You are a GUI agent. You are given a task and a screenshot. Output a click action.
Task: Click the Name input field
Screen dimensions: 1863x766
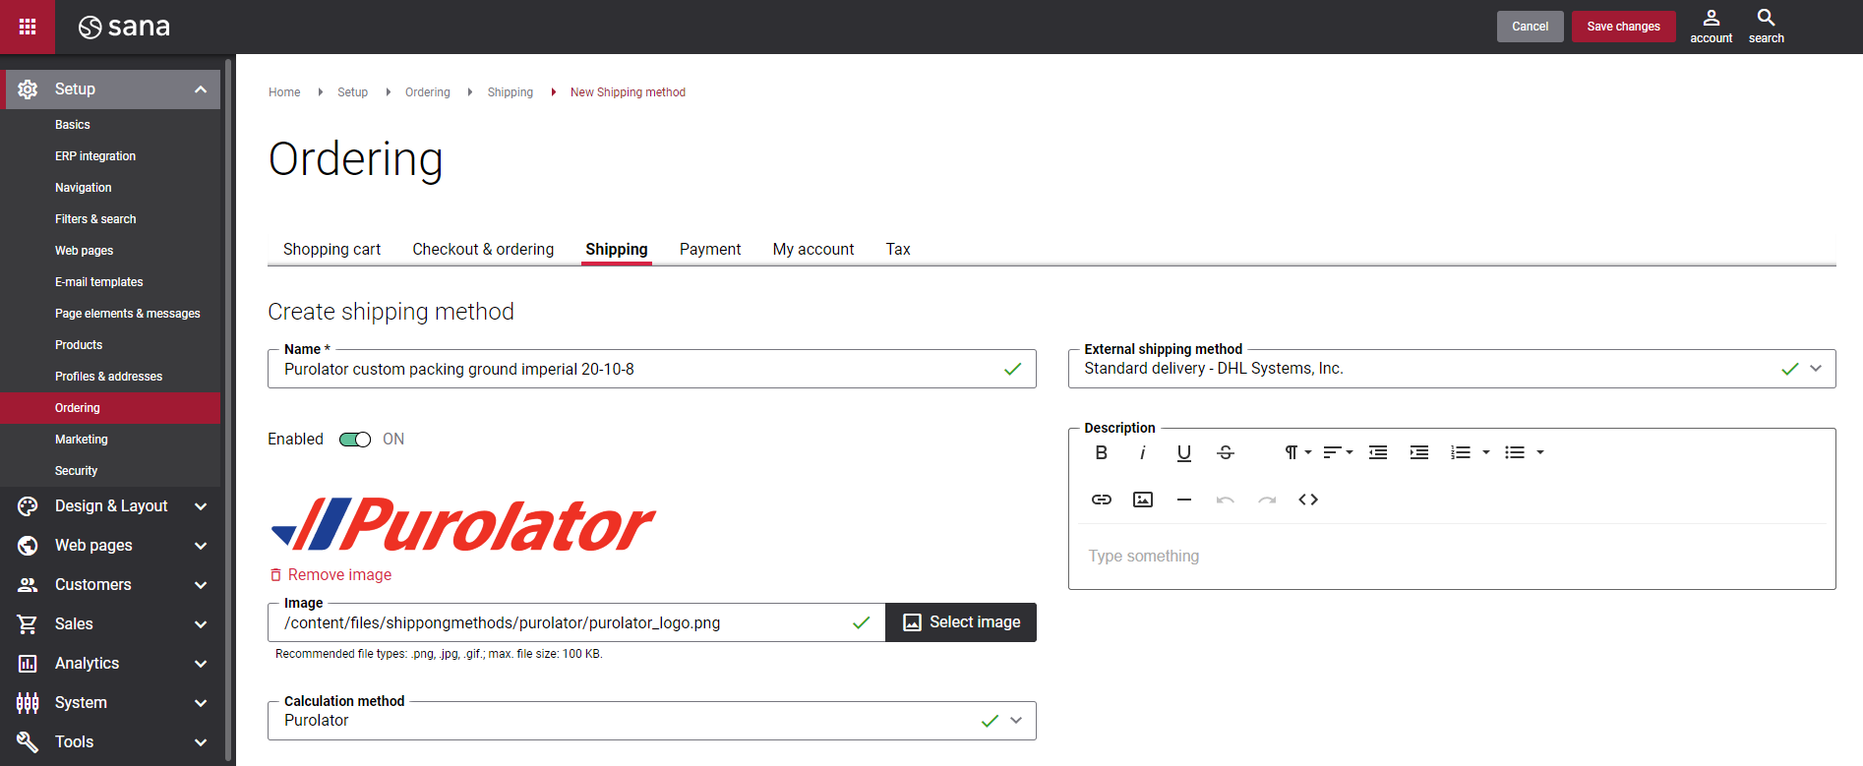pyautogui.click(x=652, y=370)
